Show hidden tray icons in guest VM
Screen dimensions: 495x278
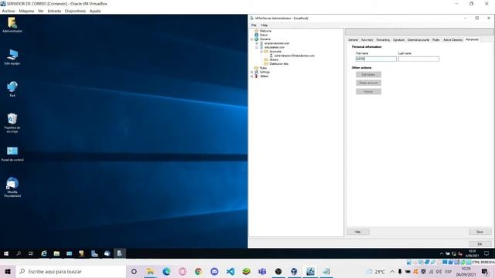coord(442,253)
